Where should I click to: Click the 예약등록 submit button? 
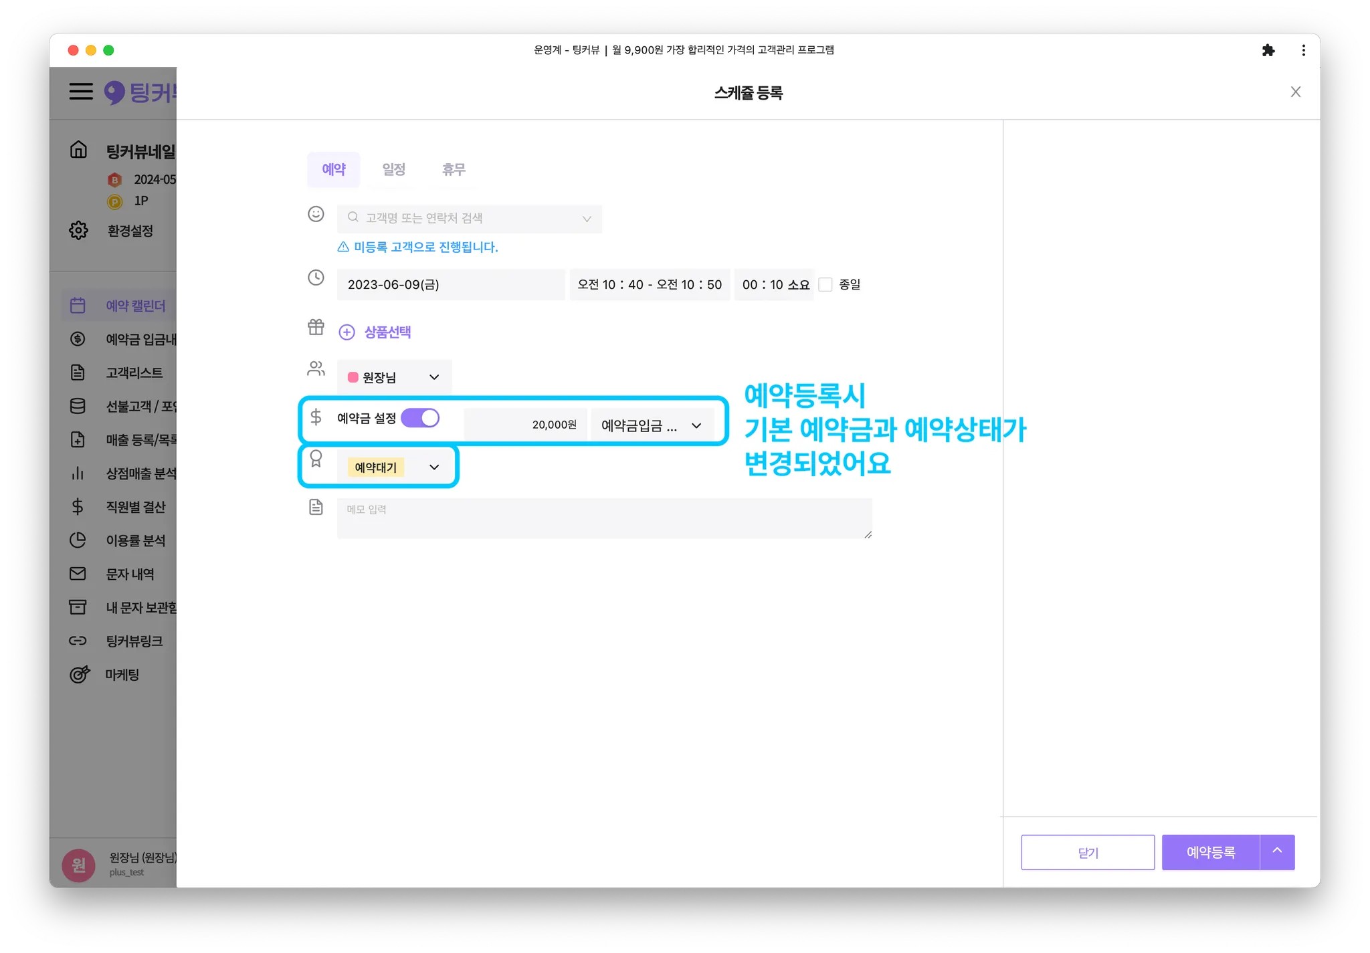pos(1210,852)
